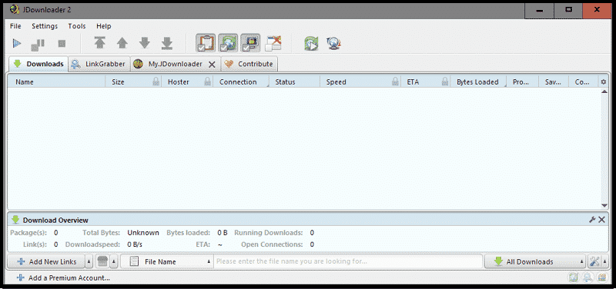The height and width of the screenshot is (289, 616).
Task: Expand arrow next to tools settings icon
Action: (x=604, y=261)
